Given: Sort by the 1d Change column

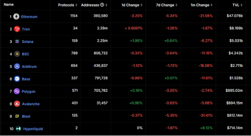Looking at the screenshot, I should pyautogui.click(x=132, y=5).
